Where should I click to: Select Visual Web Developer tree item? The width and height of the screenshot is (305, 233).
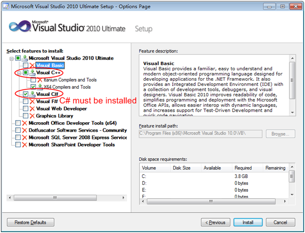coord(62,108)
